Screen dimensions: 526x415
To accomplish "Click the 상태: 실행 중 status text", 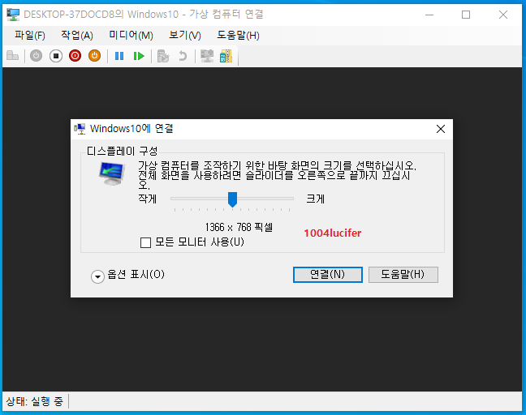I will pos(35,401).
